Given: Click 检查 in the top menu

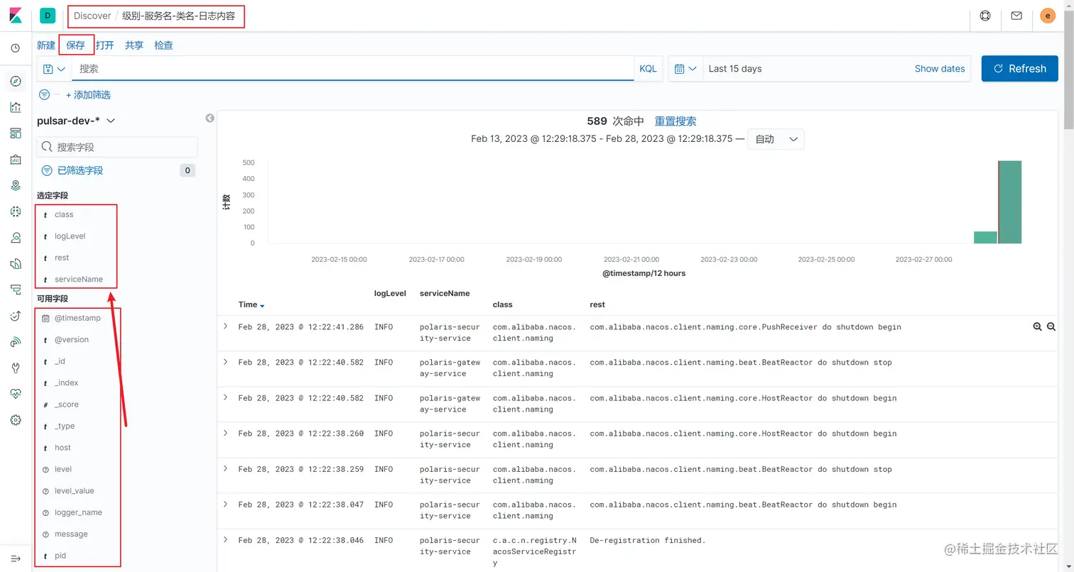Looking at the screenshot, I should (x=163, y=45).
